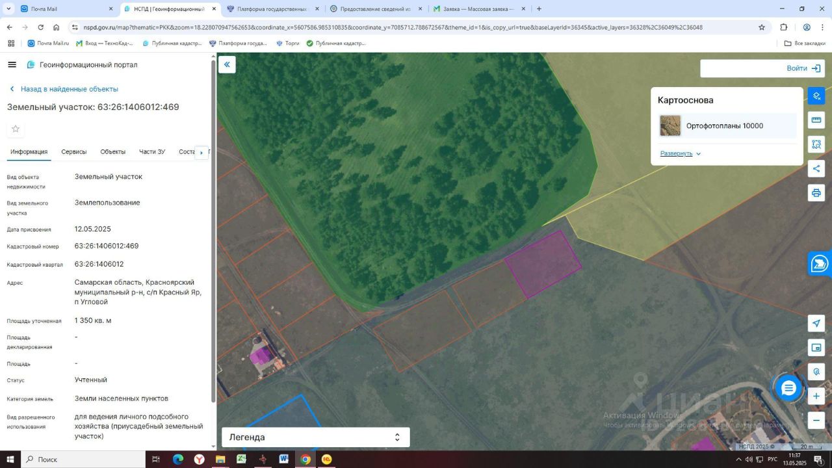
Task: Expand the Картооснова list via Развернуть
Action: 681,153
